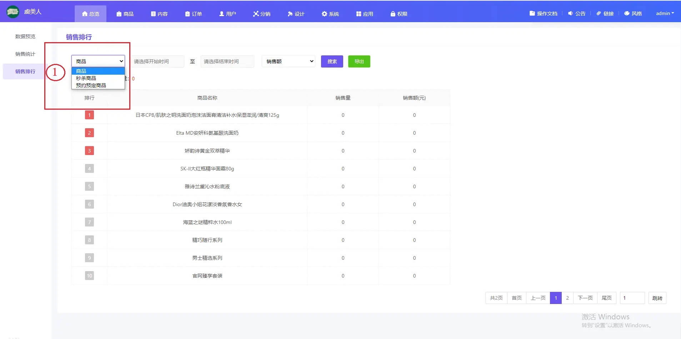Viewport: 681px width, 339px height.
Task: Select 预约预定商品 option in dropdown list
Action: click(91, 85)
